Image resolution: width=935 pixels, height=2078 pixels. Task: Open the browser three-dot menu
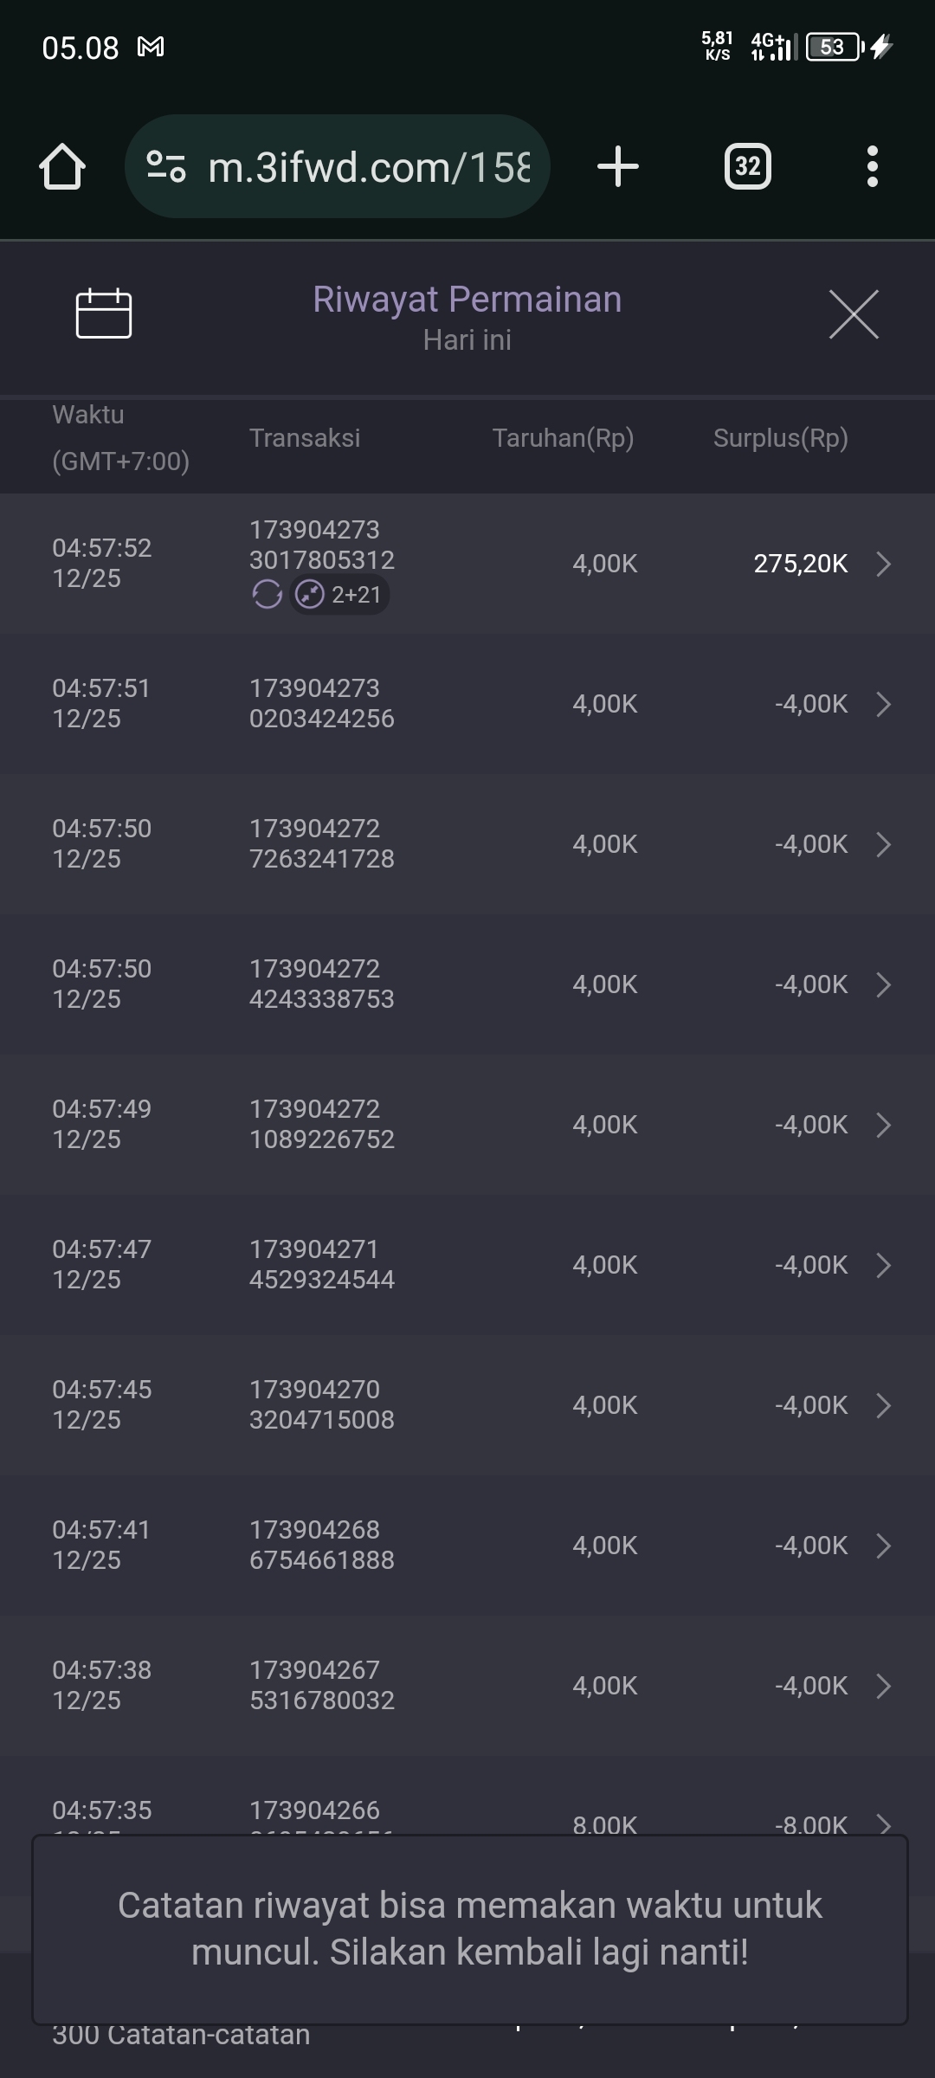872,166
